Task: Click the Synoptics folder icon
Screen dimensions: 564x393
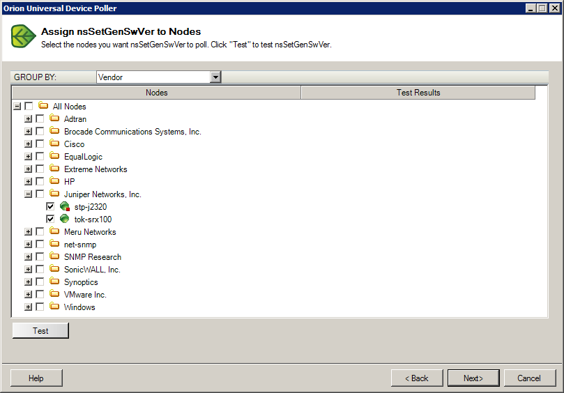Action: coord(54,282)
